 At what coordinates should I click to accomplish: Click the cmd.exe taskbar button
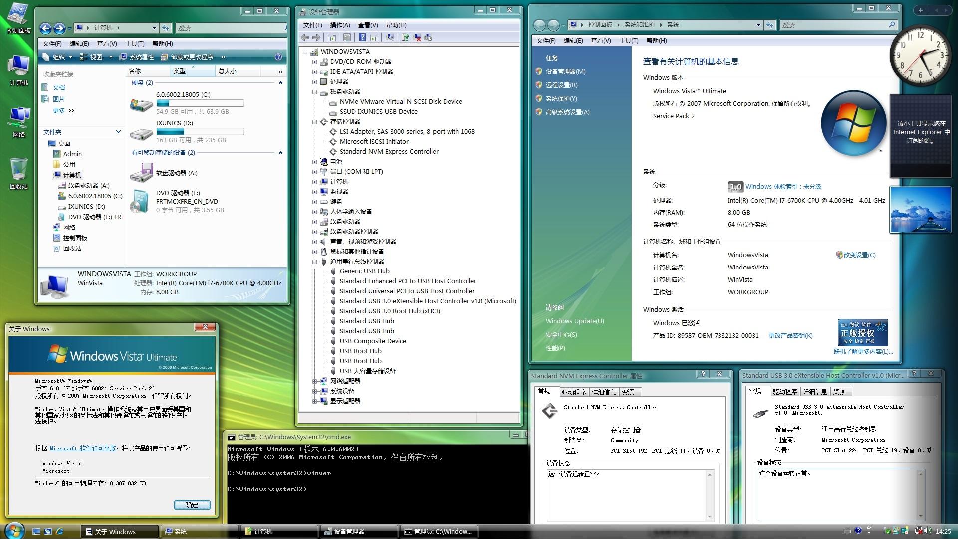point(439,531)
